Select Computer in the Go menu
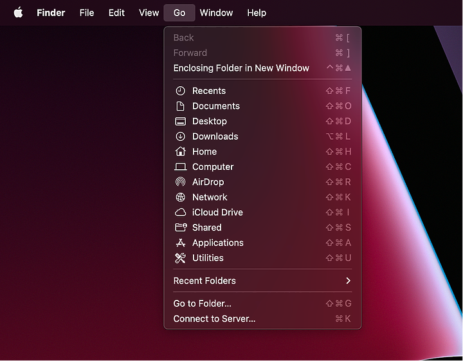Image resolution: width=463 pixels, height=361 pixels. (262, 167)
